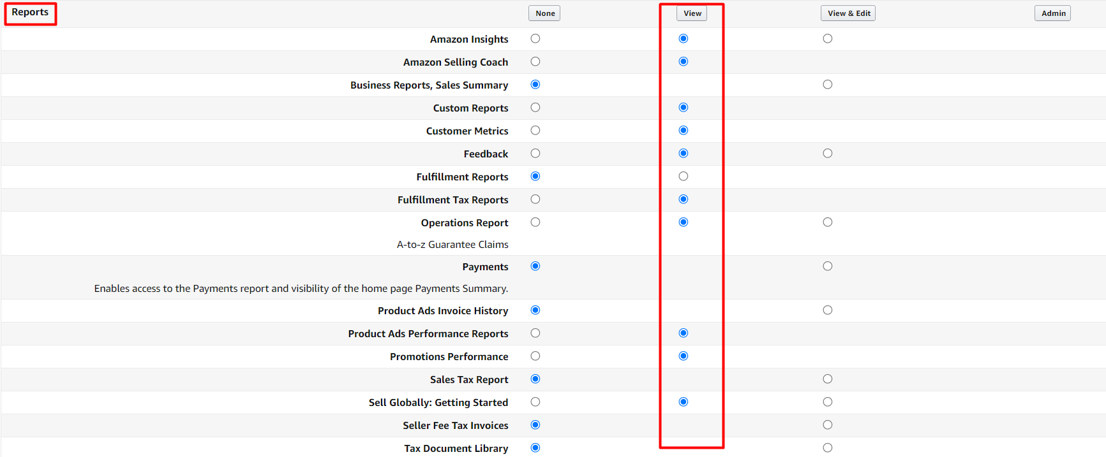
Task: Click the Reports section heading
Action: [x=30, y=12]
